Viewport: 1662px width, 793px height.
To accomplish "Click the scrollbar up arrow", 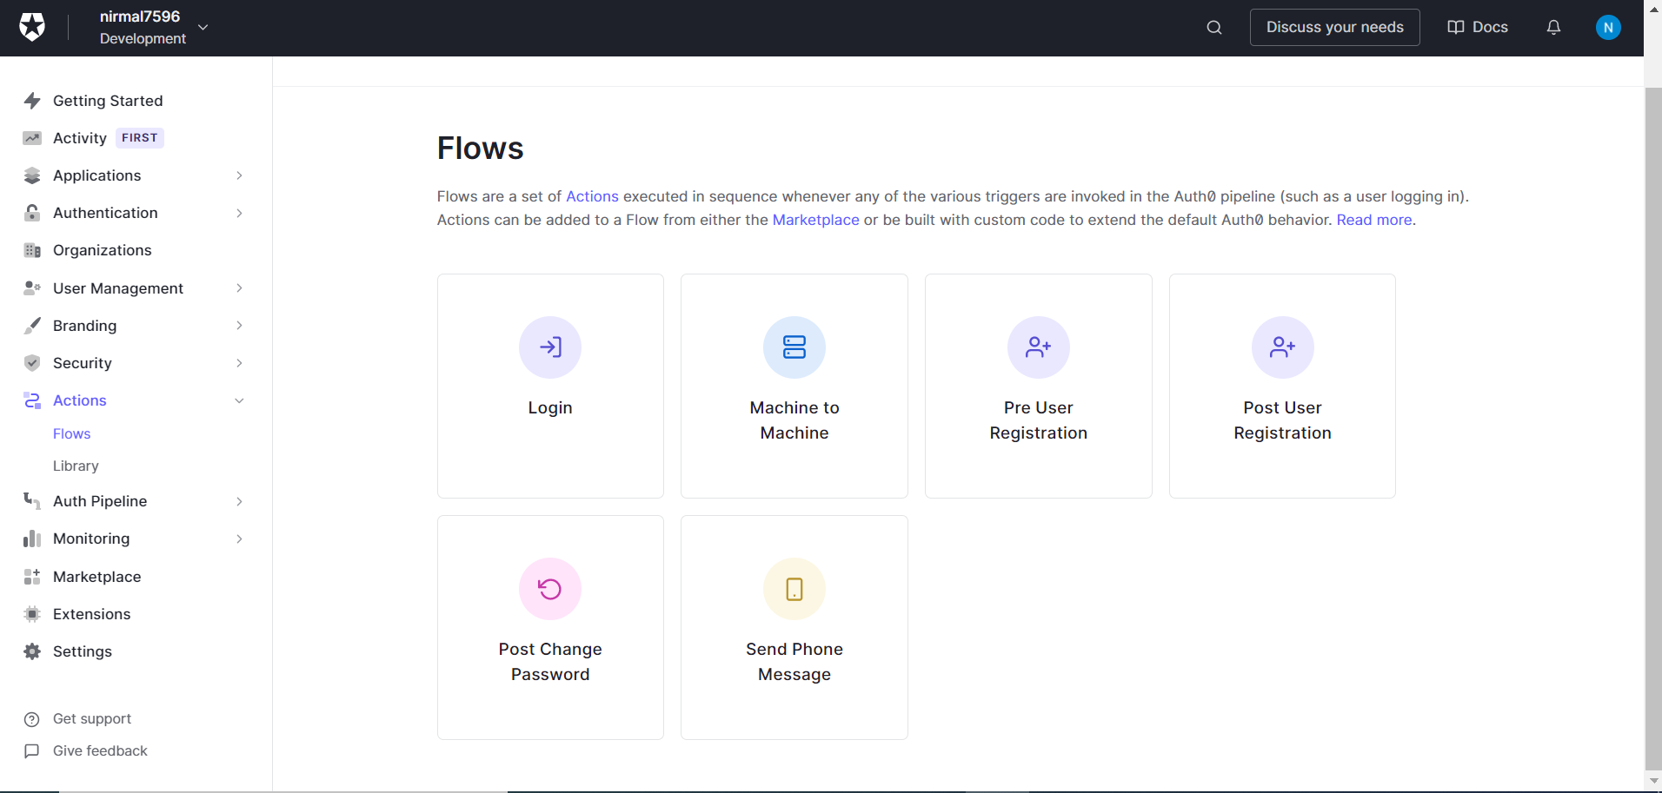I will (1653, 8).
